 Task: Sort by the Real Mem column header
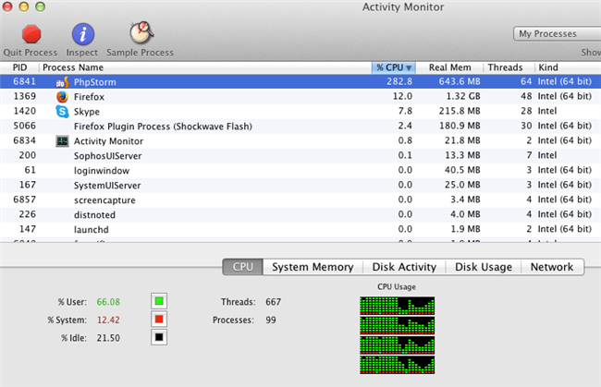click(449, 67)
